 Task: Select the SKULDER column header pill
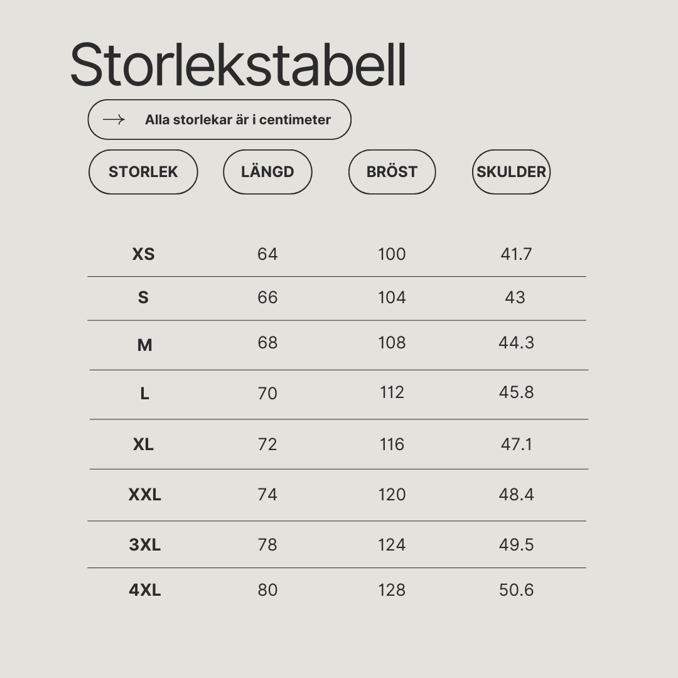511,171
